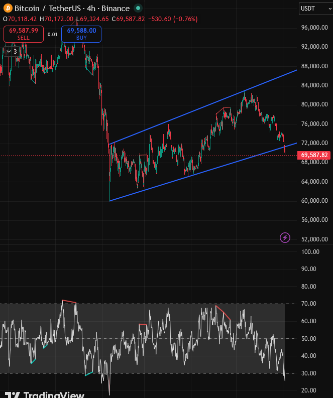Open the Bitcoin / TetherUS symbol title
The image size is (333, 398).
pyautogui.click(x=72, y=9)
